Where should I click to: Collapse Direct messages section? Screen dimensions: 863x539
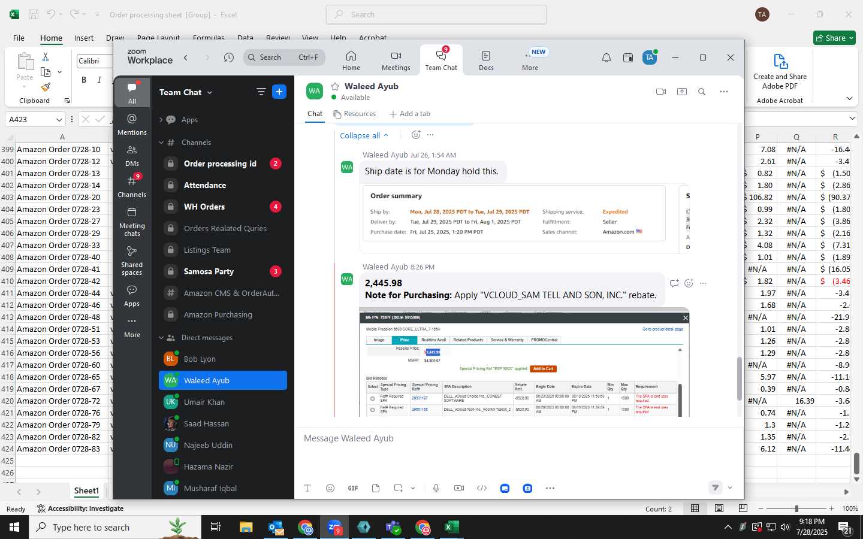coord(161,338)
